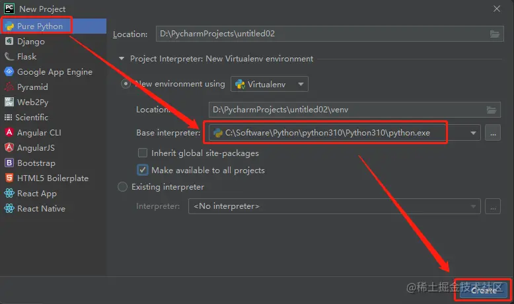Select React Native project type
This screenshot has width=514, height=304.
(54, 208)
